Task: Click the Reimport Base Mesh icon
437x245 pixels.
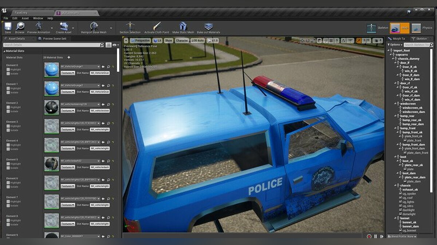Action: 94,26
